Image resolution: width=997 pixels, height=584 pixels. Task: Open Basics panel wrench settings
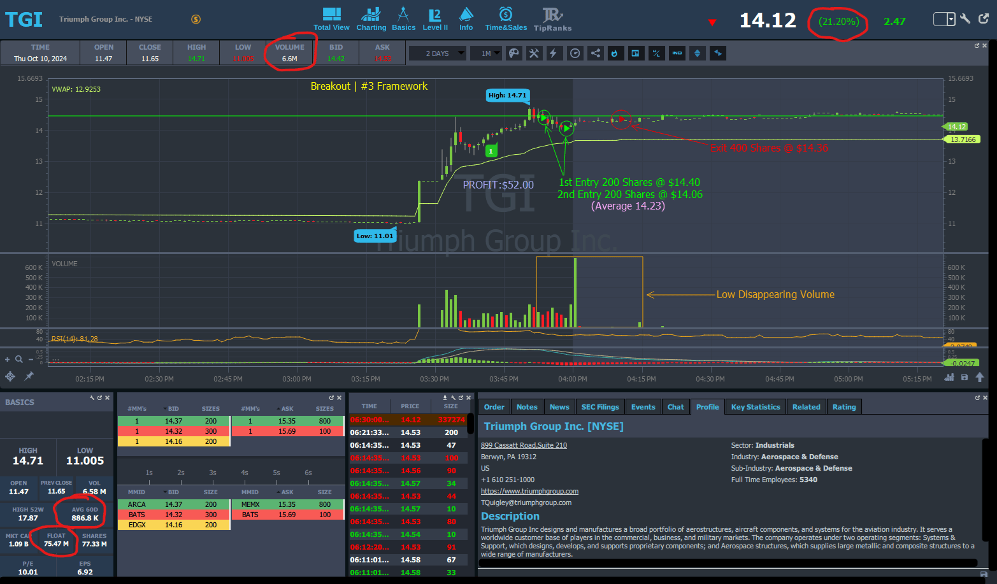point(92,397)
